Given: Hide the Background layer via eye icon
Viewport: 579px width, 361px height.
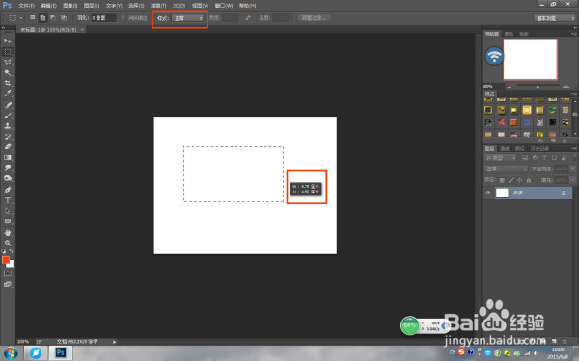Looking at the screenshot, I should pos(488,193).
